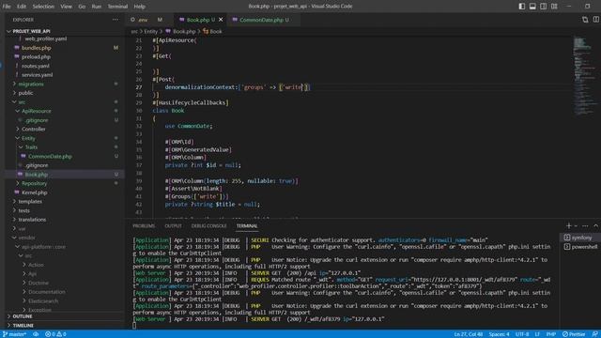Change PHP language mode in status bar
Screen dimensions: 601x338
pyautogui.click(x=551, y=334)
